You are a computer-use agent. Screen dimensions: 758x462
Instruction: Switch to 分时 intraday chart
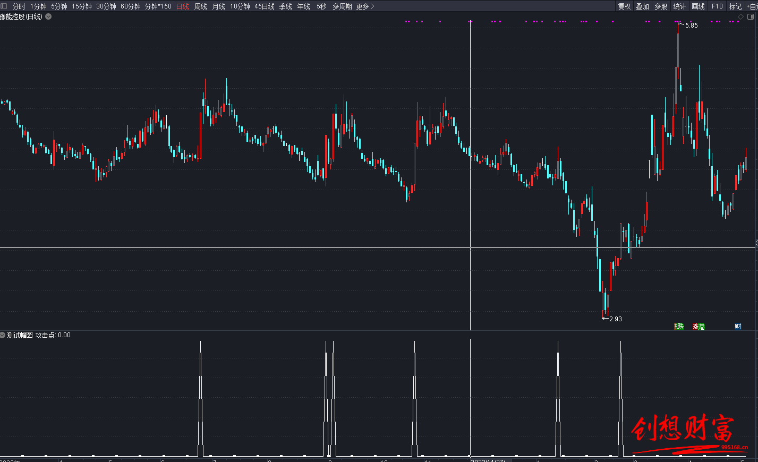tap(19, 6)
